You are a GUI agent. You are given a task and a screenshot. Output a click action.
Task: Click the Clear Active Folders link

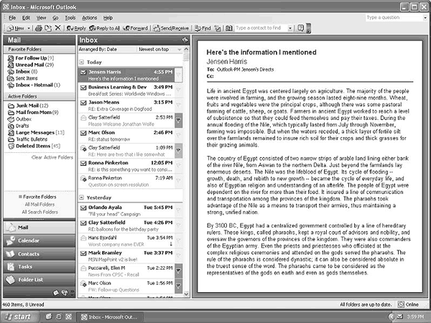tap(52, 157)
